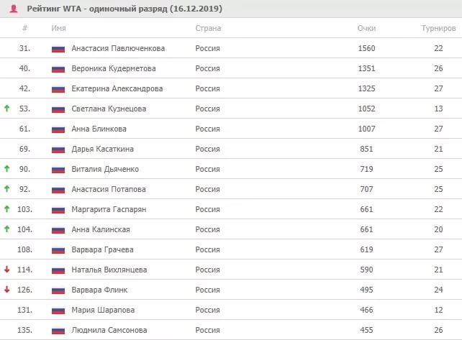The width and height of the screenshot is (462, 340).
Task: Click the points value 1560
Action: [x=366, y=48]
